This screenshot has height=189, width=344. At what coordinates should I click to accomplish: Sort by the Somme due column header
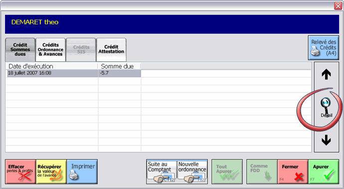(x=119, y=66)
